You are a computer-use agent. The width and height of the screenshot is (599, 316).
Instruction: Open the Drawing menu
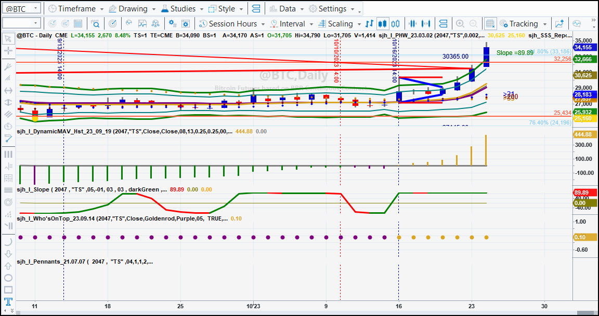[x=132, y=8]
